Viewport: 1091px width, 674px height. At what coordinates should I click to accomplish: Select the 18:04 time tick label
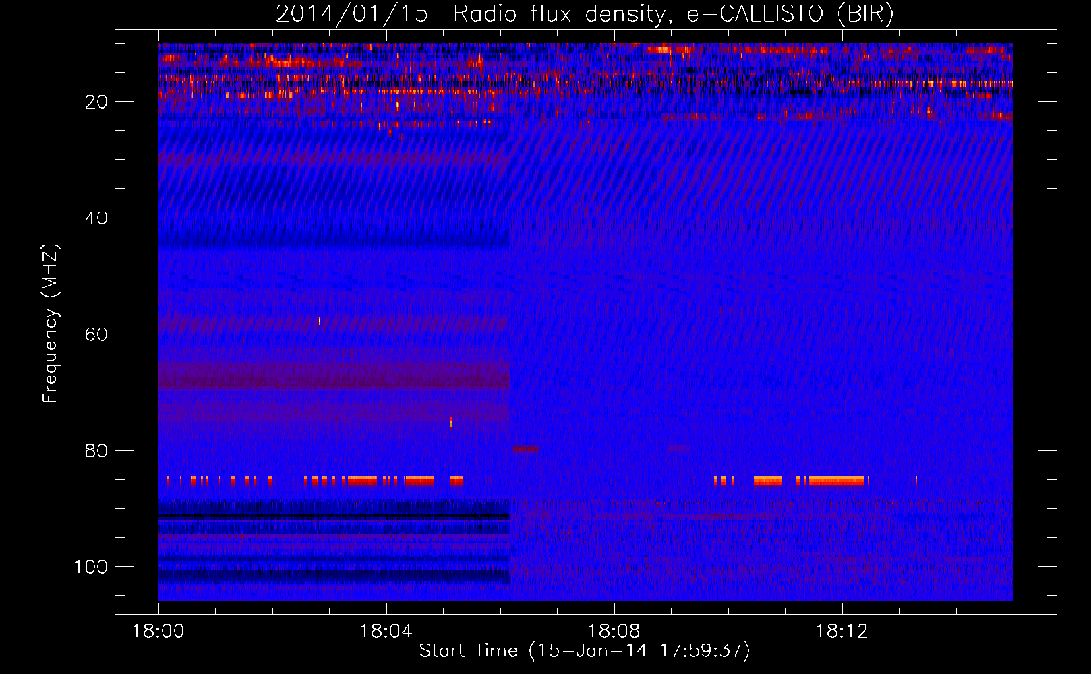(386, 632)
